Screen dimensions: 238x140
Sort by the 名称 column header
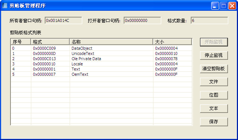[x=111, y=42]
